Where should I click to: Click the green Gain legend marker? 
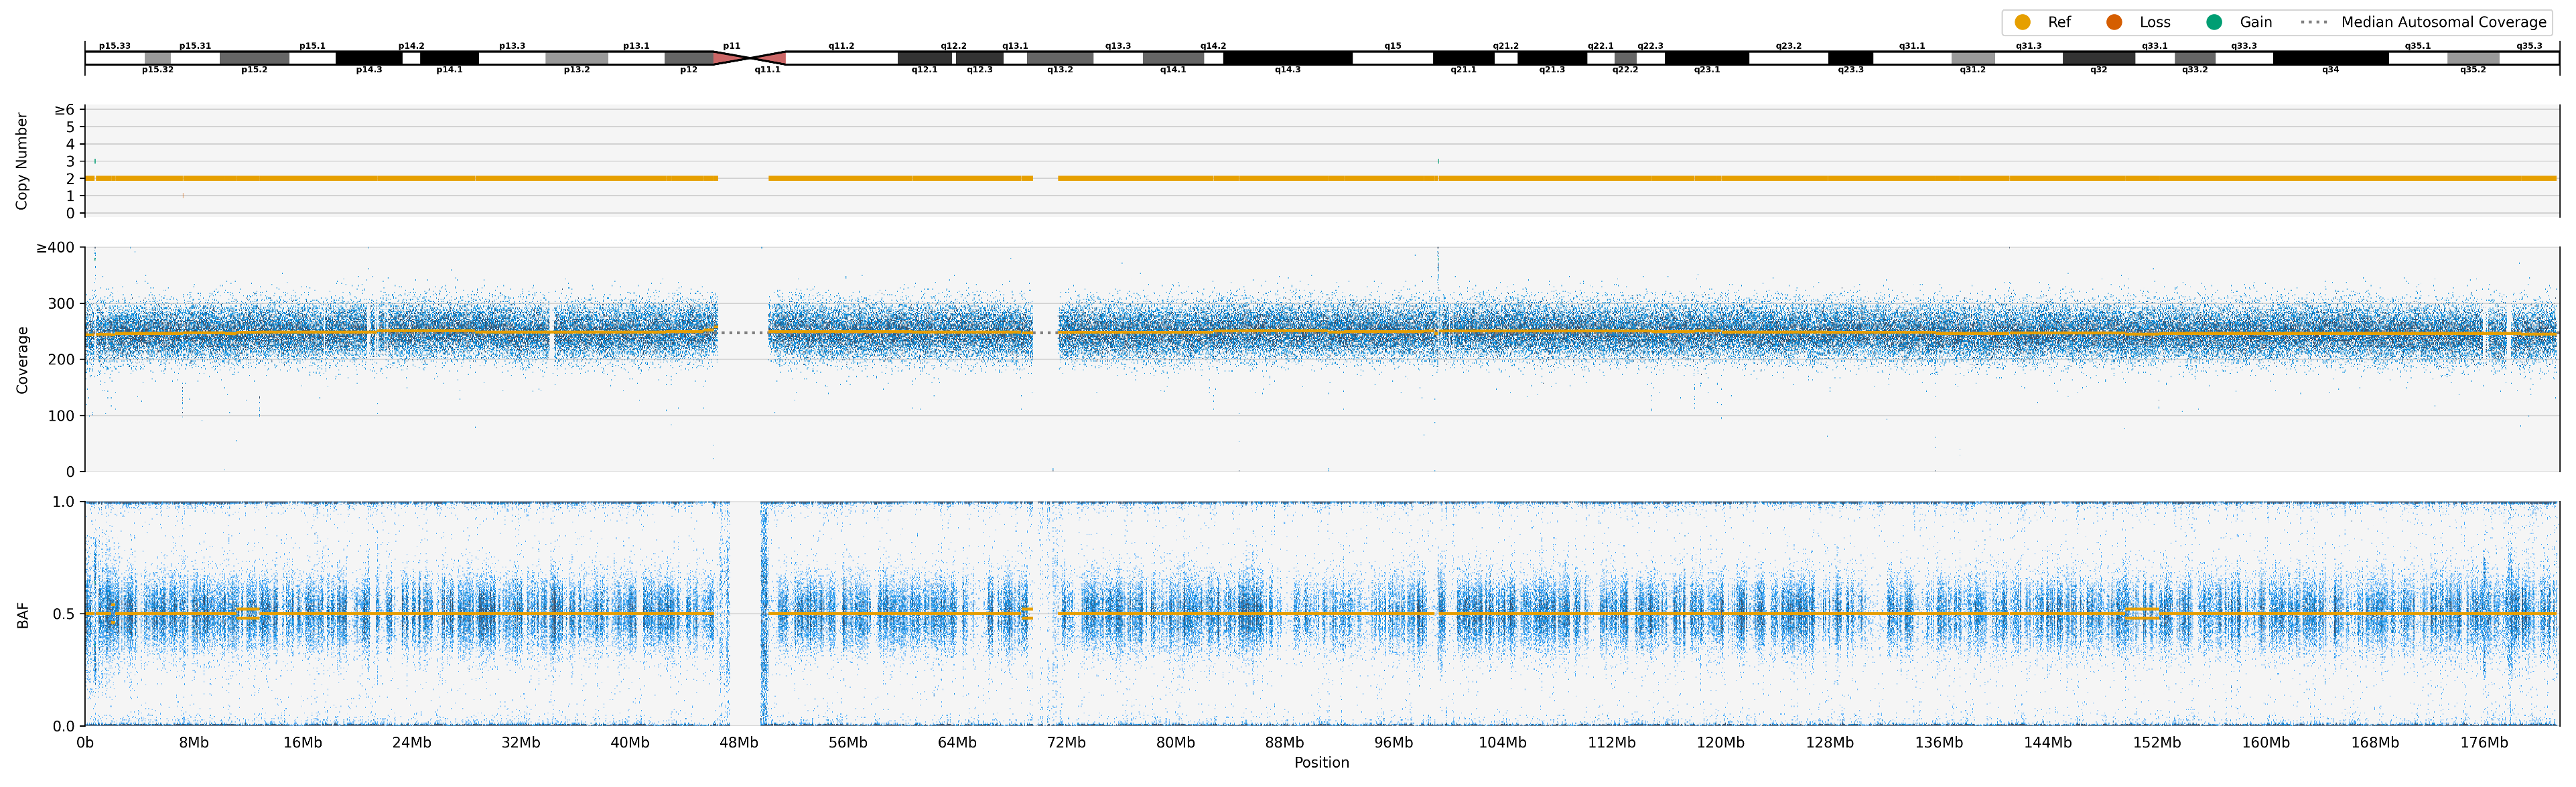(x=2214, y=22)
